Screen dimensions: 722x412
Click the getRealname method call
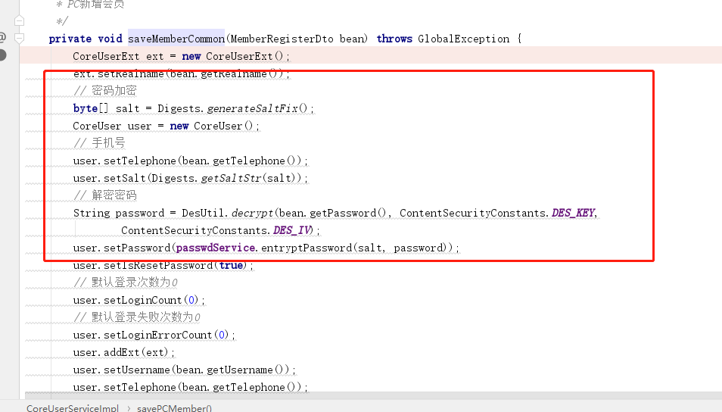point(234,73)
